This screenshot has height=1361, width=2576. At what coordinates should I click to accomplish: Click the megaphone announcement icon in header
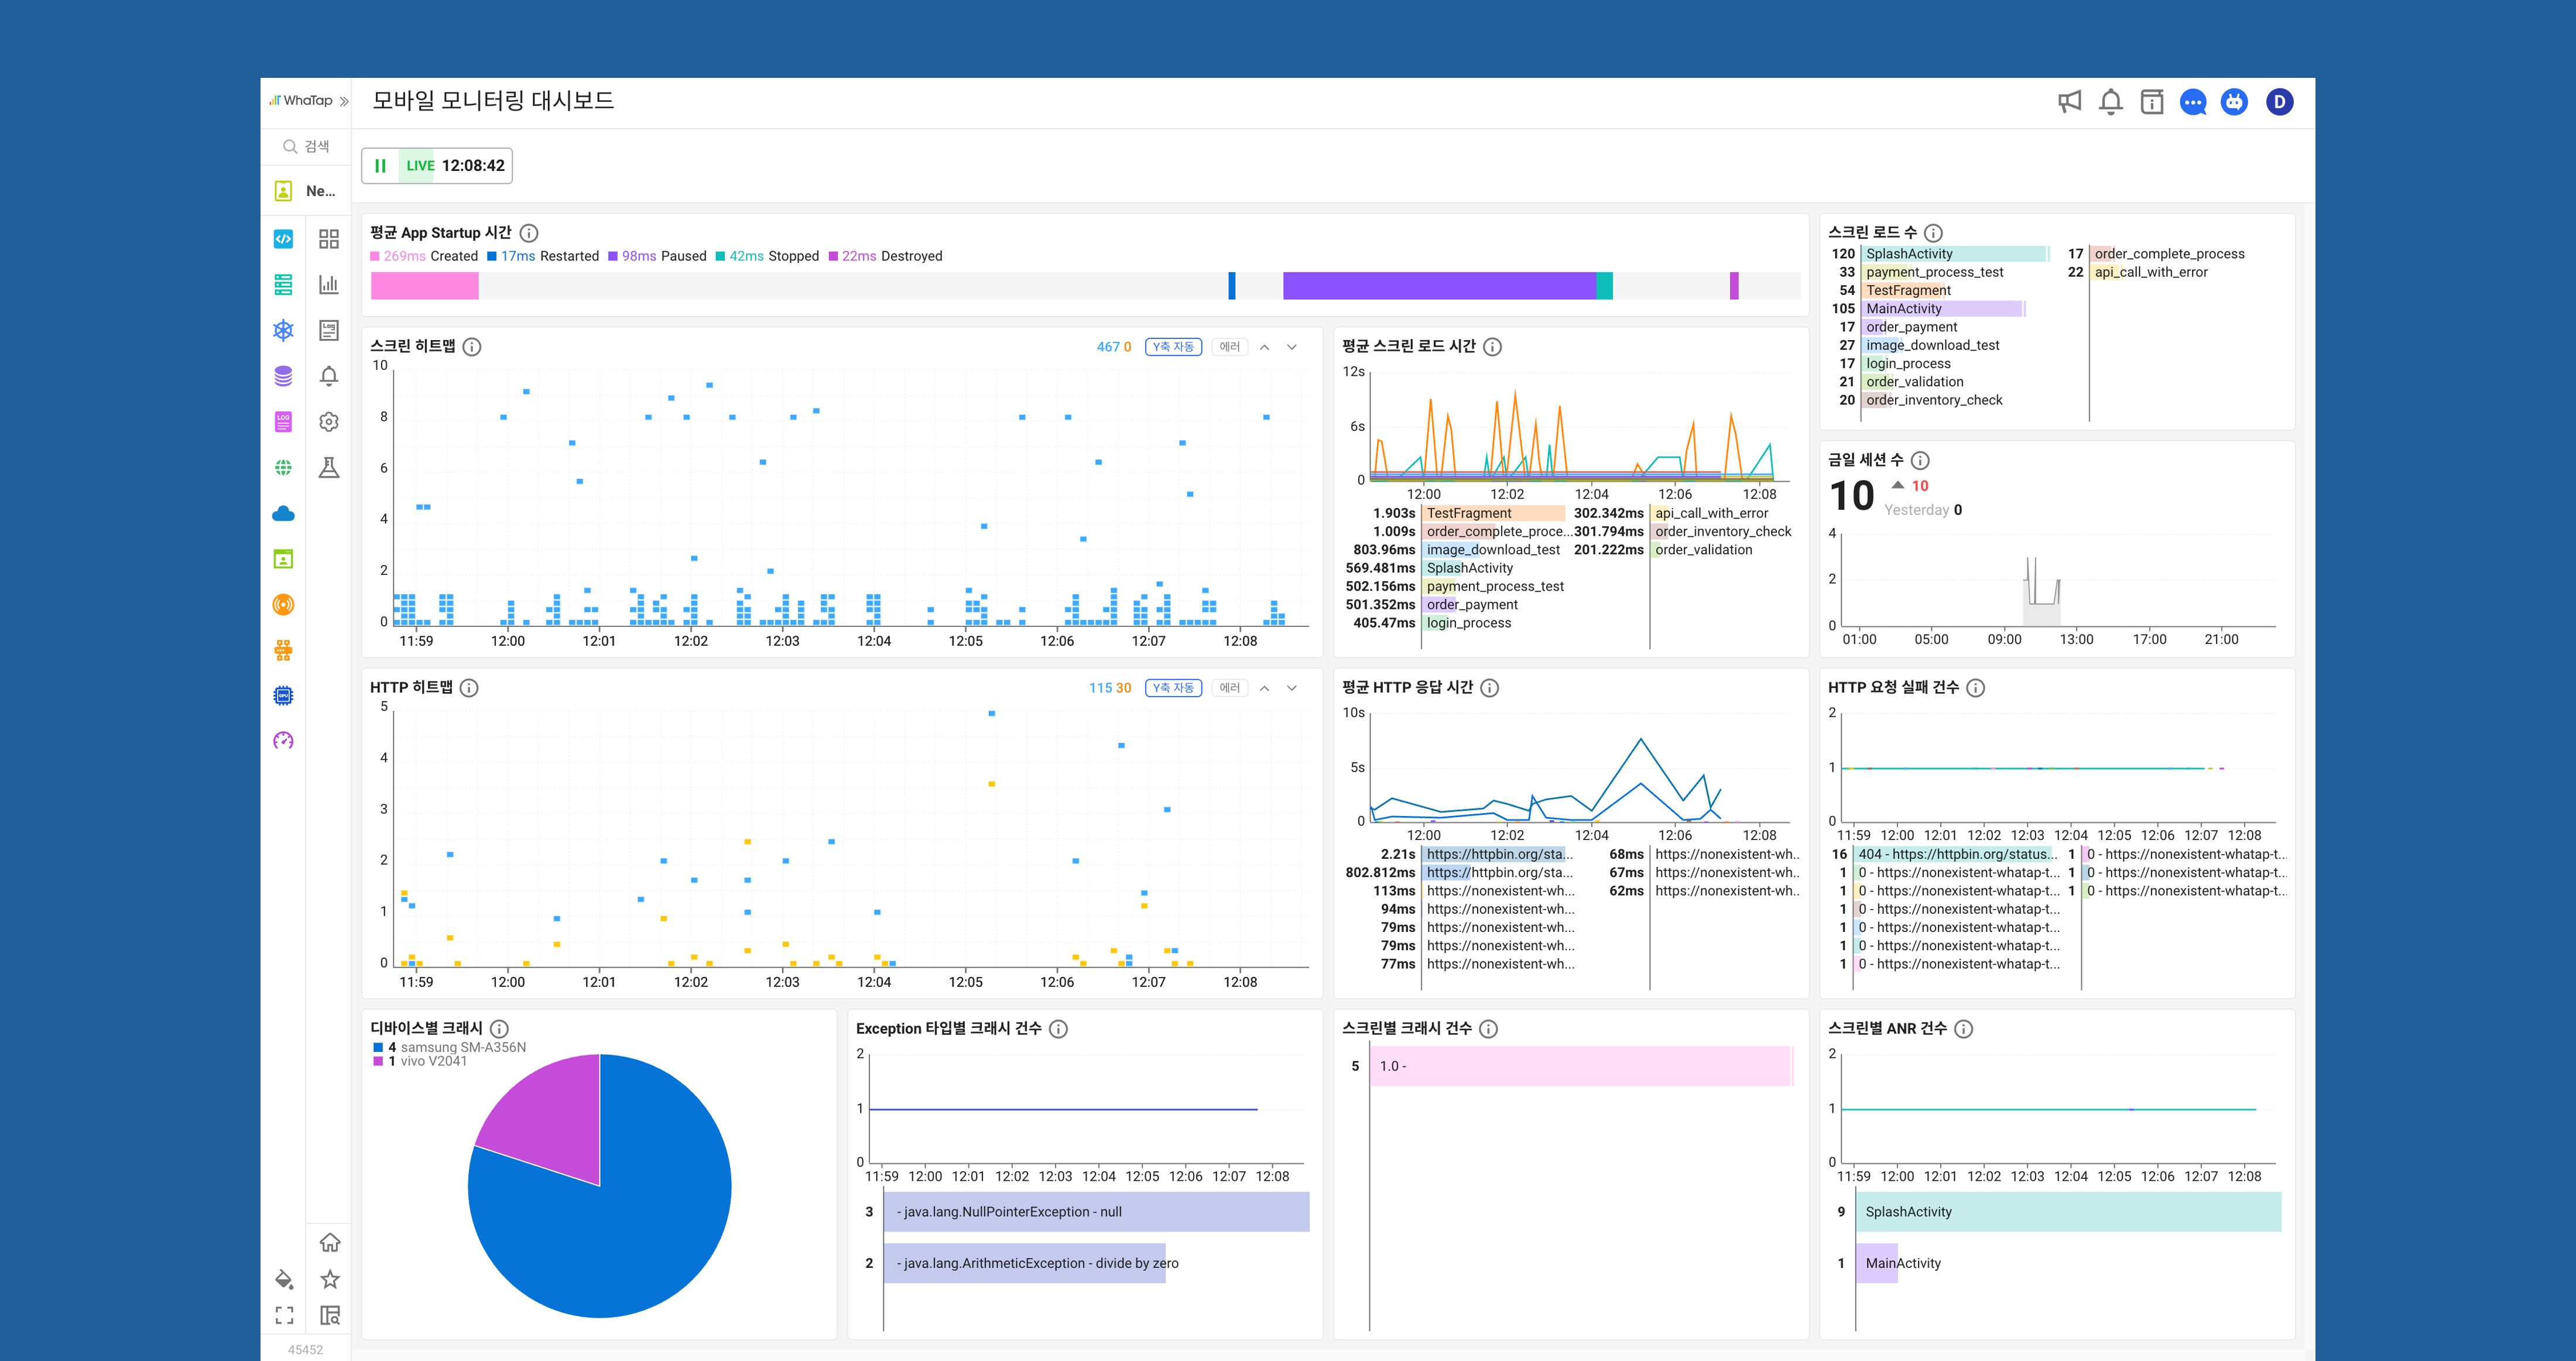[x=2069, y=102]
